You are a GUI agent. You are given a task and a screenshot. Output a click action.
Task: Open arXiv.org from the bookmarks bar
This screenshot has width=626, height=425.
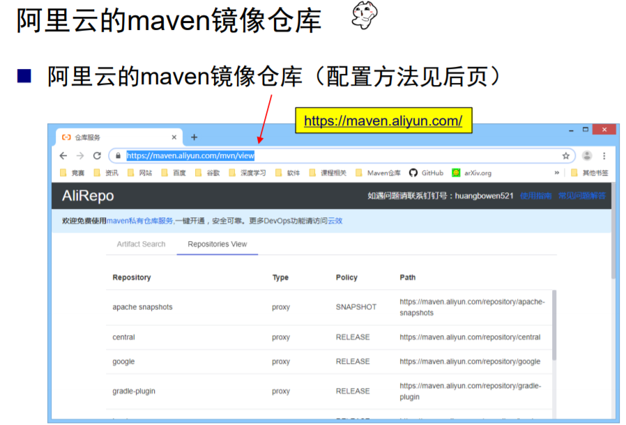coord(468,172)
